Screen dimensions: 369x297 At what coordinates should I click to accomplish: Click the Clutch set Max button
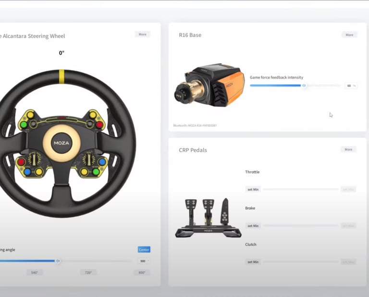pos(348,262)
